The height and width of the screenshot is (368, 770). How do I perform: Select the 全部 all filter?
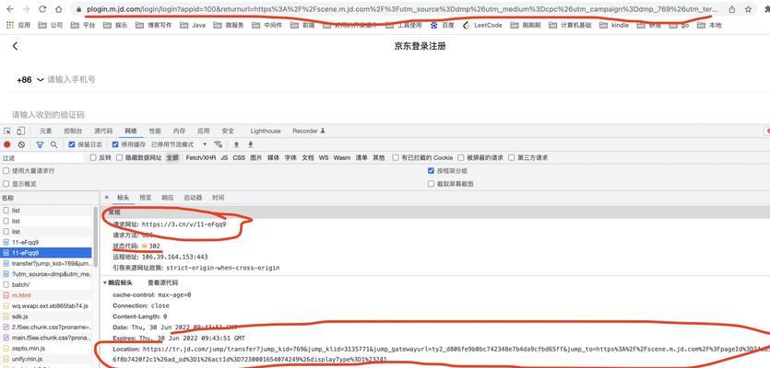tap(172, 158)
